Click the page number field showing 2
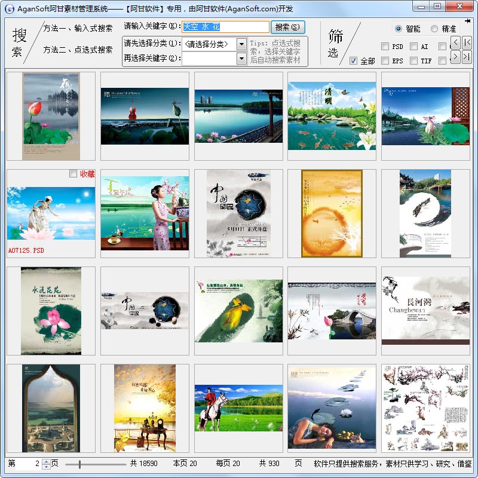The image size is (478, 478). tap(29, 464)
